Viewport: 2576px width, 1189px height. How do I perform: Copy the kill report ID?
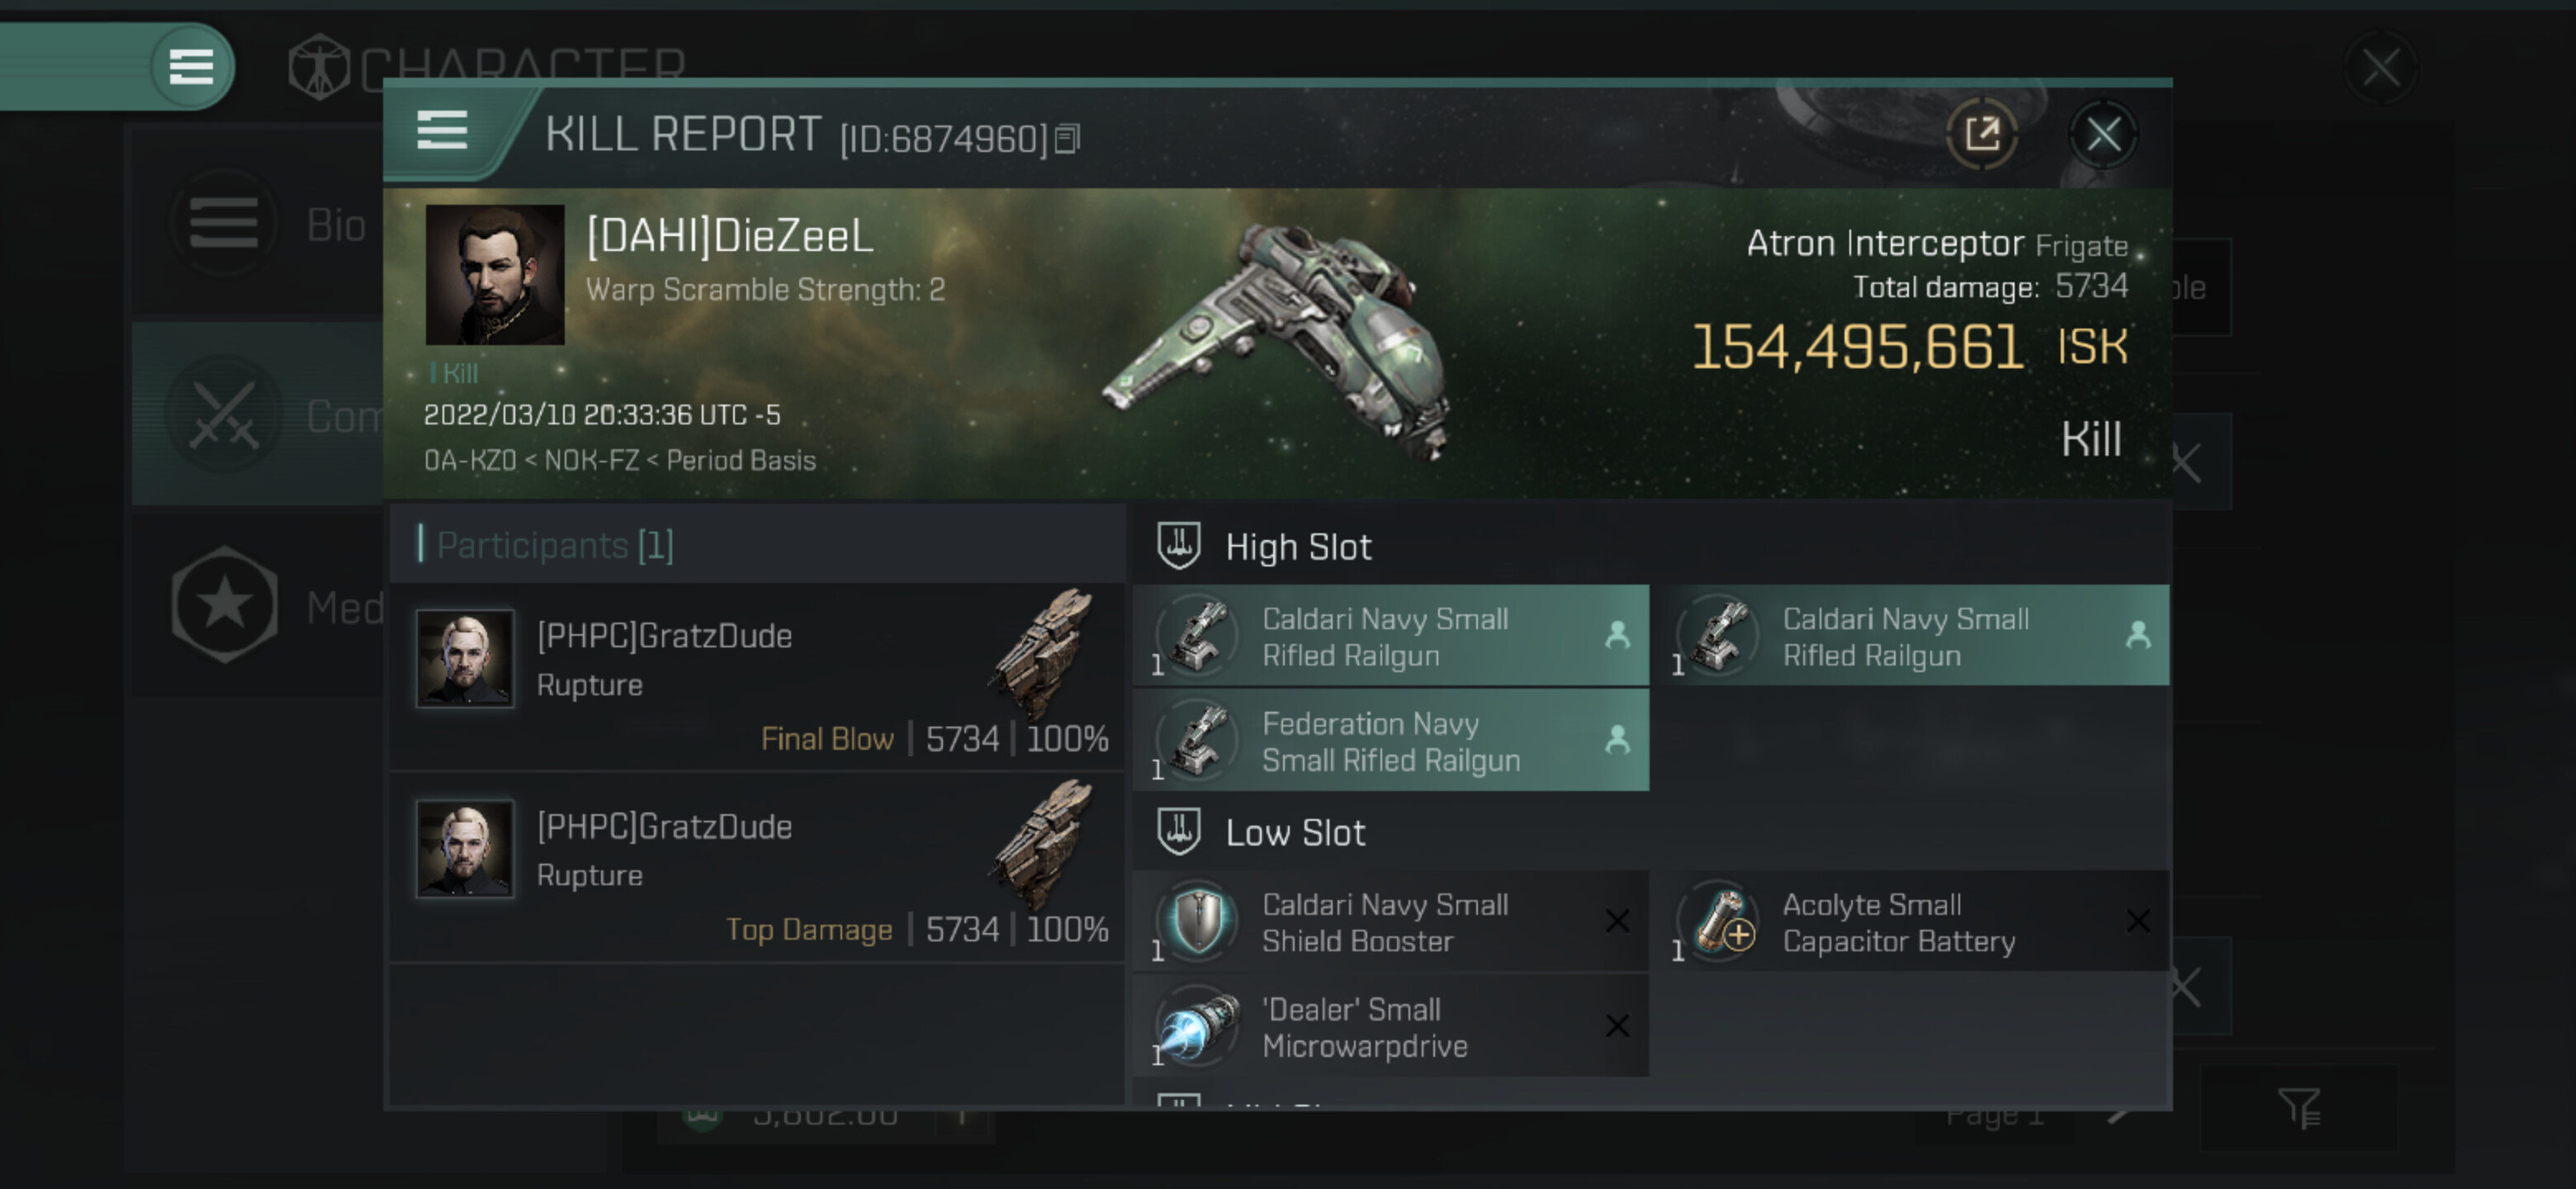pos(1068,139)
